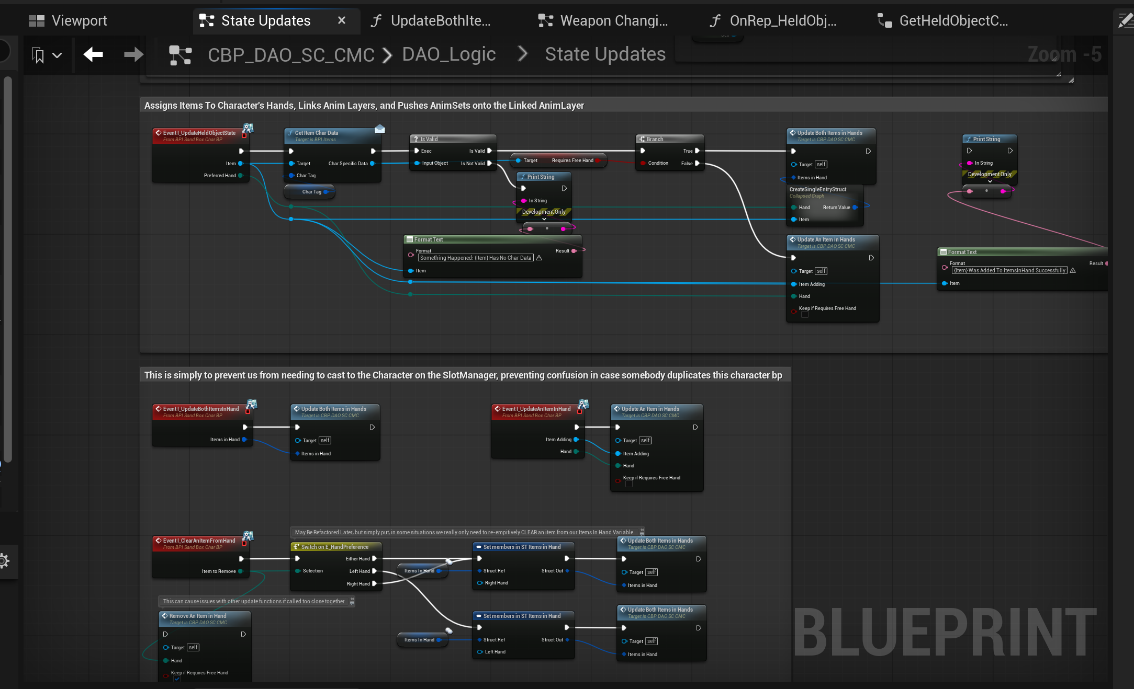The width and height of the screenshot is (1134, 689).
Task: Click the pencil edit icon top right
Action: (1125, 21)
